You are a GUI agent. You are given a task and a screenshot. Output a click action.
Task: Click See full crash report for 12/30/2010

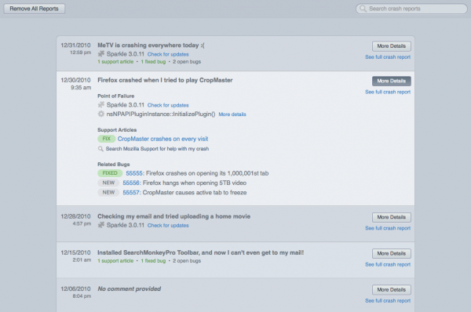(x=388, y=92)
